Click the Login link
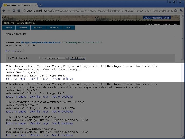This screenshot has width=185, height=139. (166, 18)
